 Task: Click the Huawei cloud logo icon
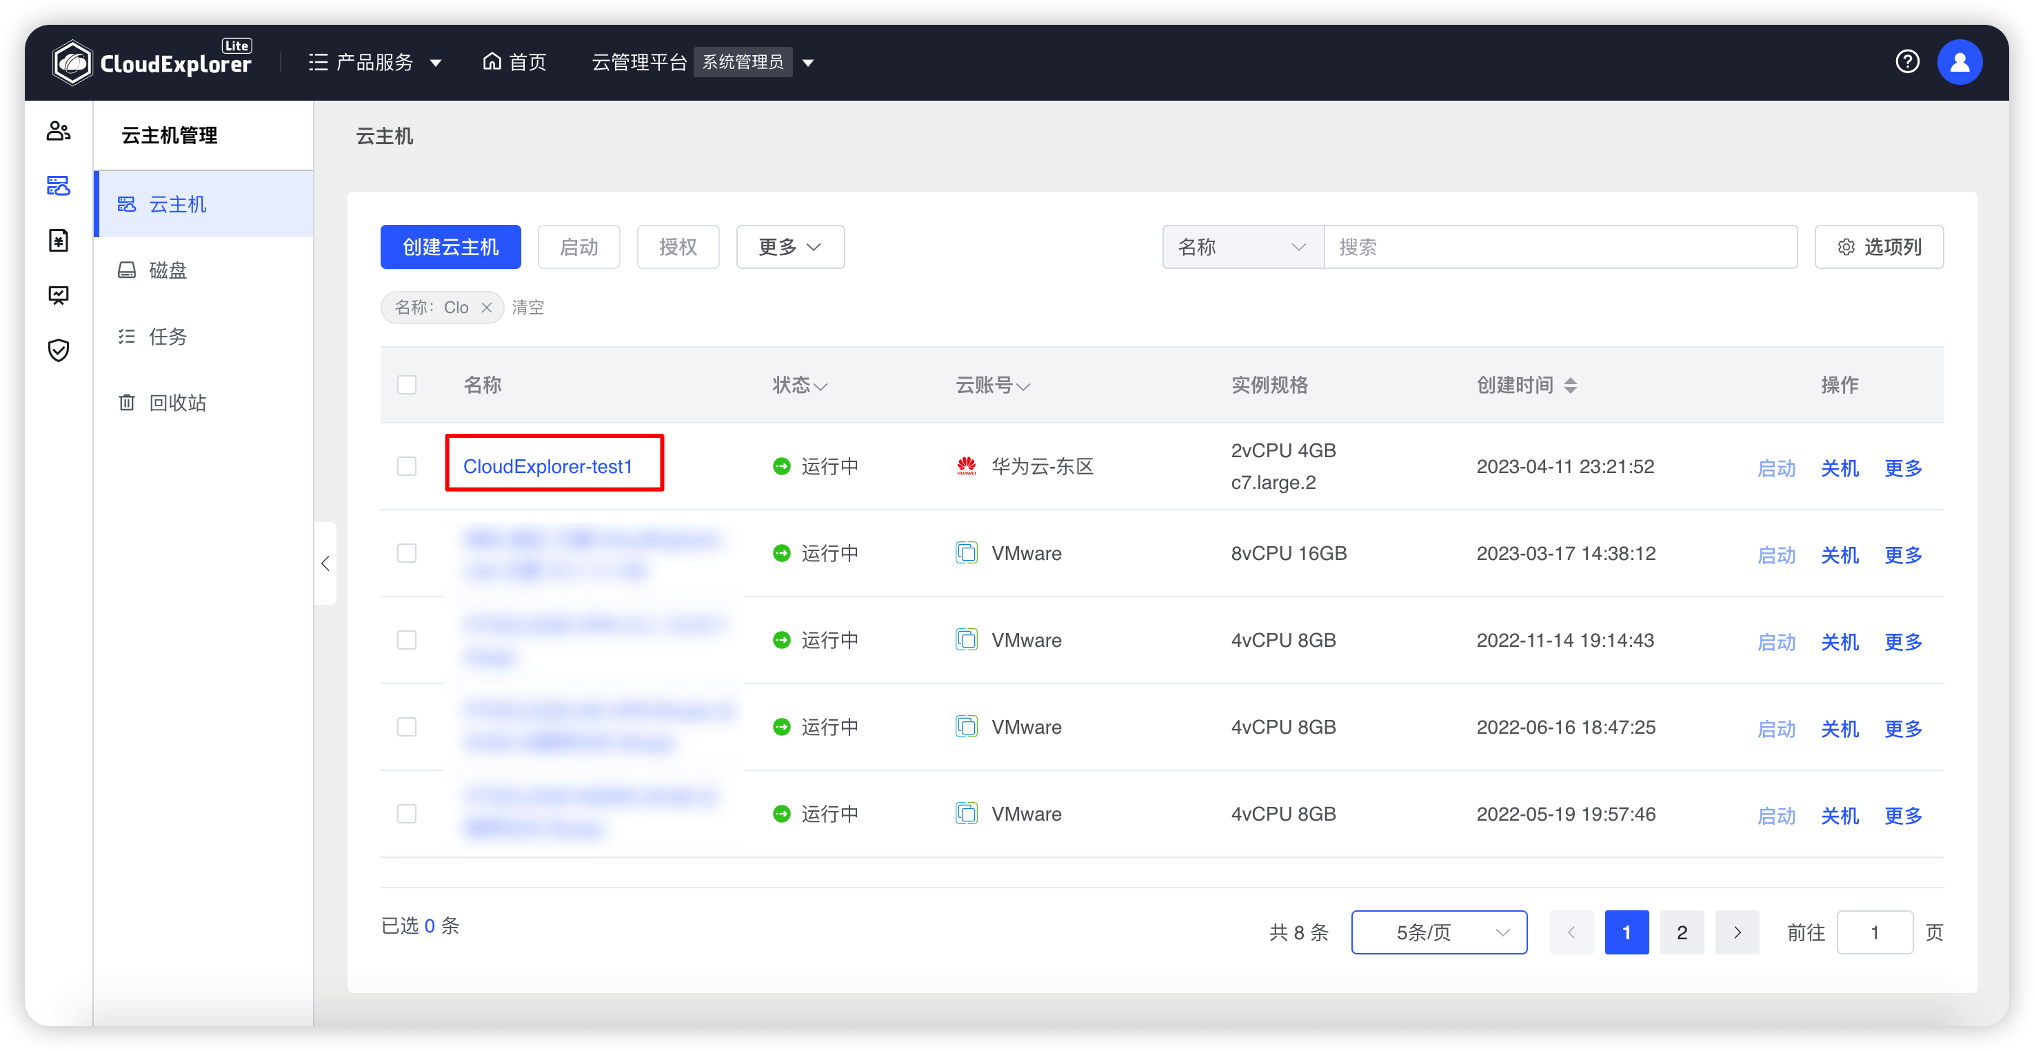tap(967, 467)
